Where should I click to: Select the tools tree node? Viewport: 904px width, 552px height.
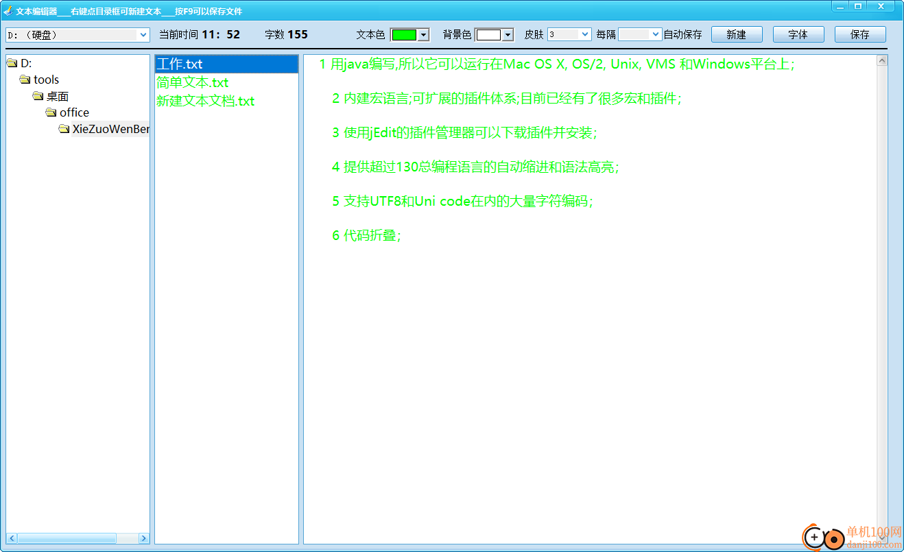pos(47,80)
